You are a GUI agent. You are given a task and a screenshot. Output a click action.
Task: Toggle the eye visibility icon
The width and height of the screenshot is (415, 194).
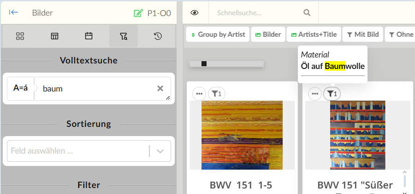click(195, 13)
